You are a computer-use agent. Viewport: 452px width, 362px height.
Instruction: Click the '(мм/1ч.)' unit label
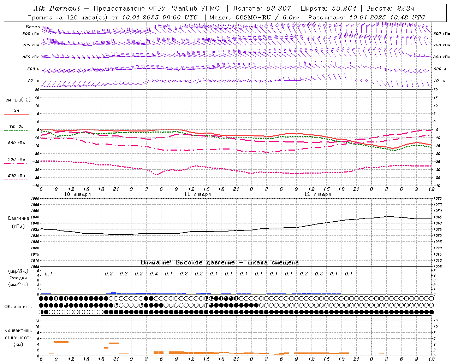(18, 285)
